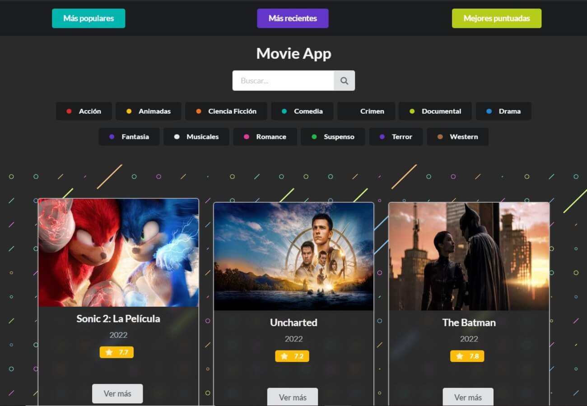
Task: Click inside the Buscar search field
Action: tap(282, 80)
